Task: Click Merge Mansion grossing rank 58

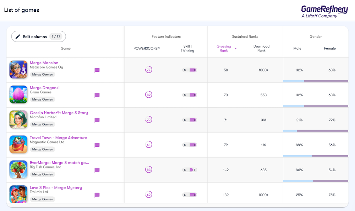Action: tap(226, 70)
